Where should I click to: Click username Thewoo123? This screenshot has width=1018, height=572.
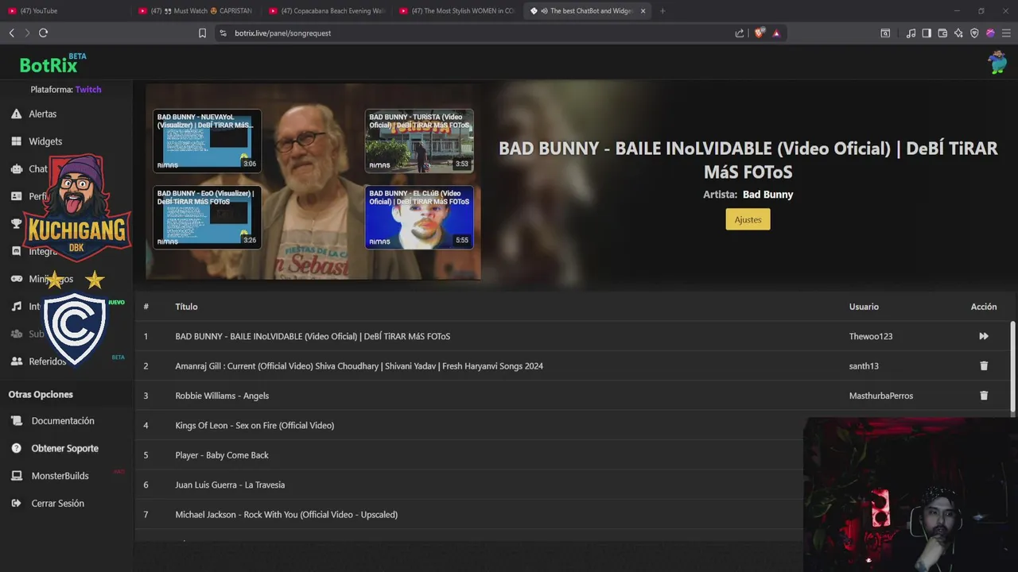[871, 336]
